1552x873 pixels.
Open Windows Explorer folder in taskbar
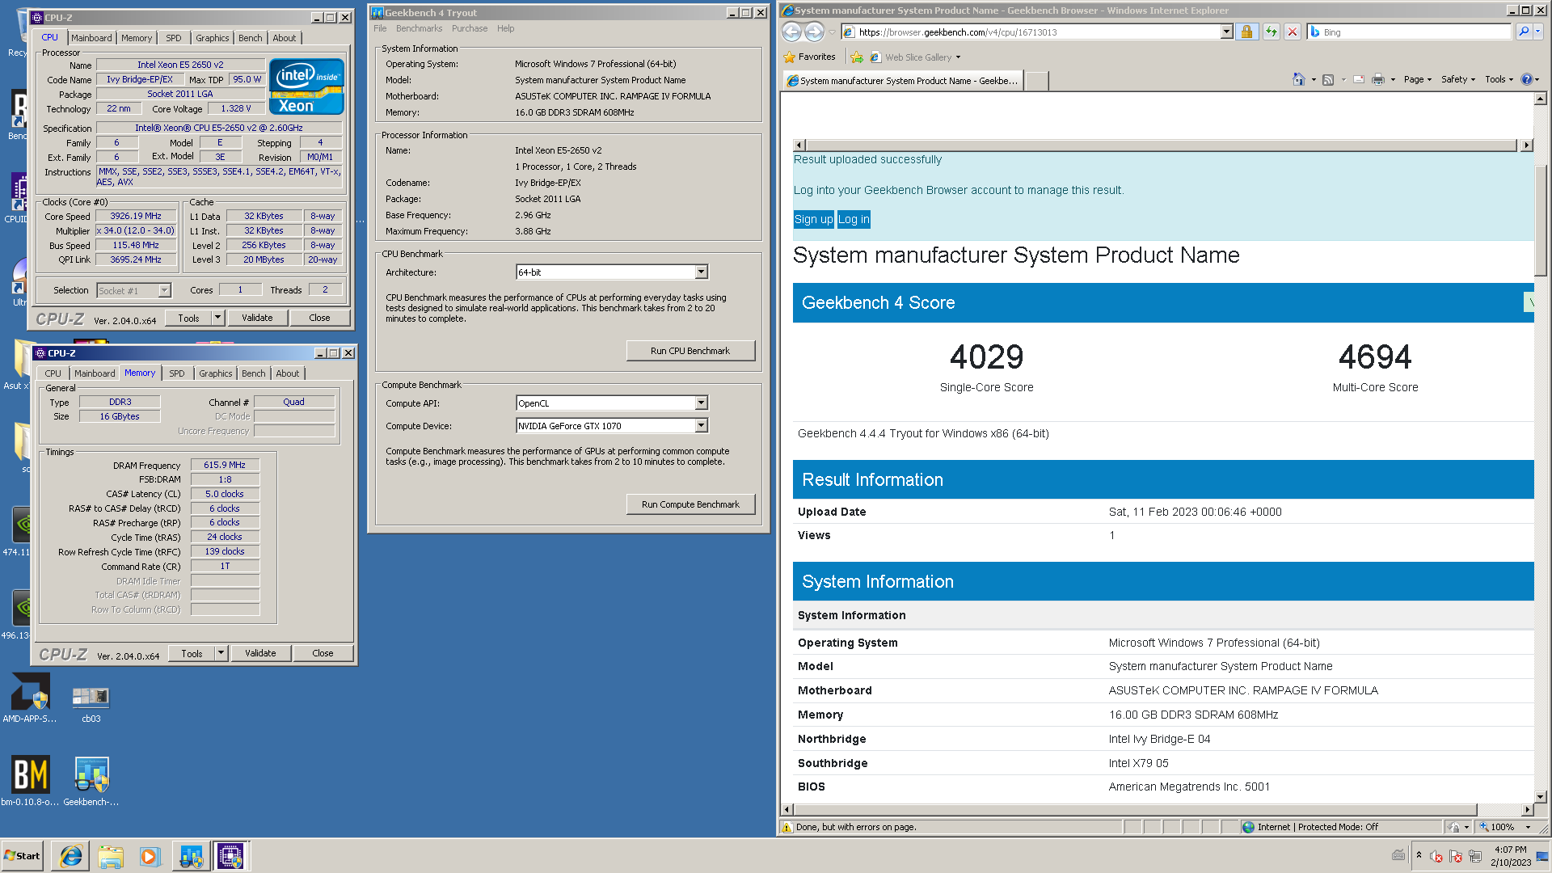(111, 856)
